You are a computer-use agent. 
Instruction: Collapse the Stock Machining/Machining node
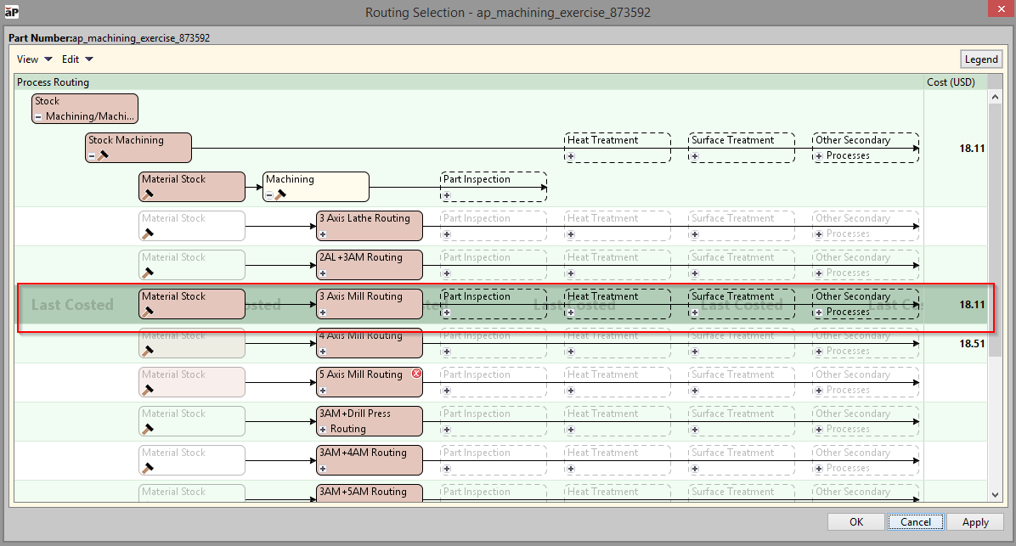coord(39,117)
